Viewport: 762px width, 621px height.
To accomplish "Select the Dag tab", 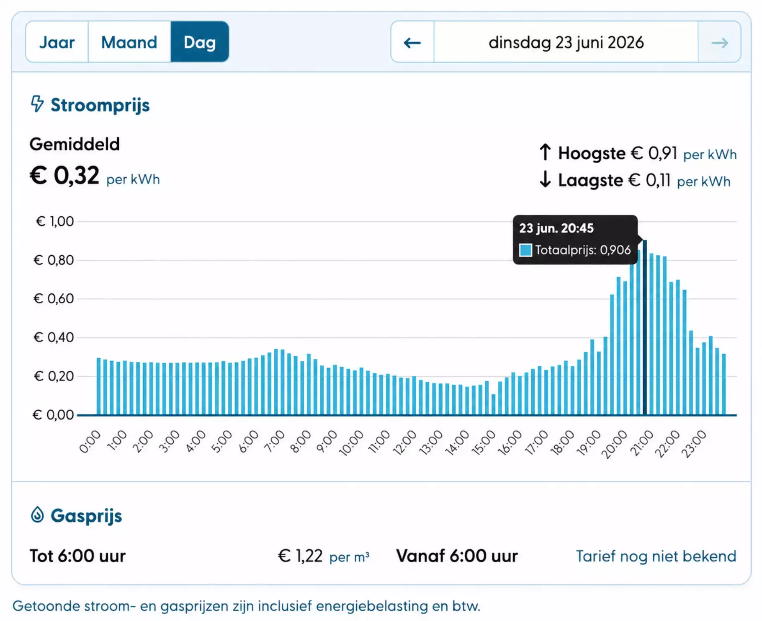I will (200, 42).
